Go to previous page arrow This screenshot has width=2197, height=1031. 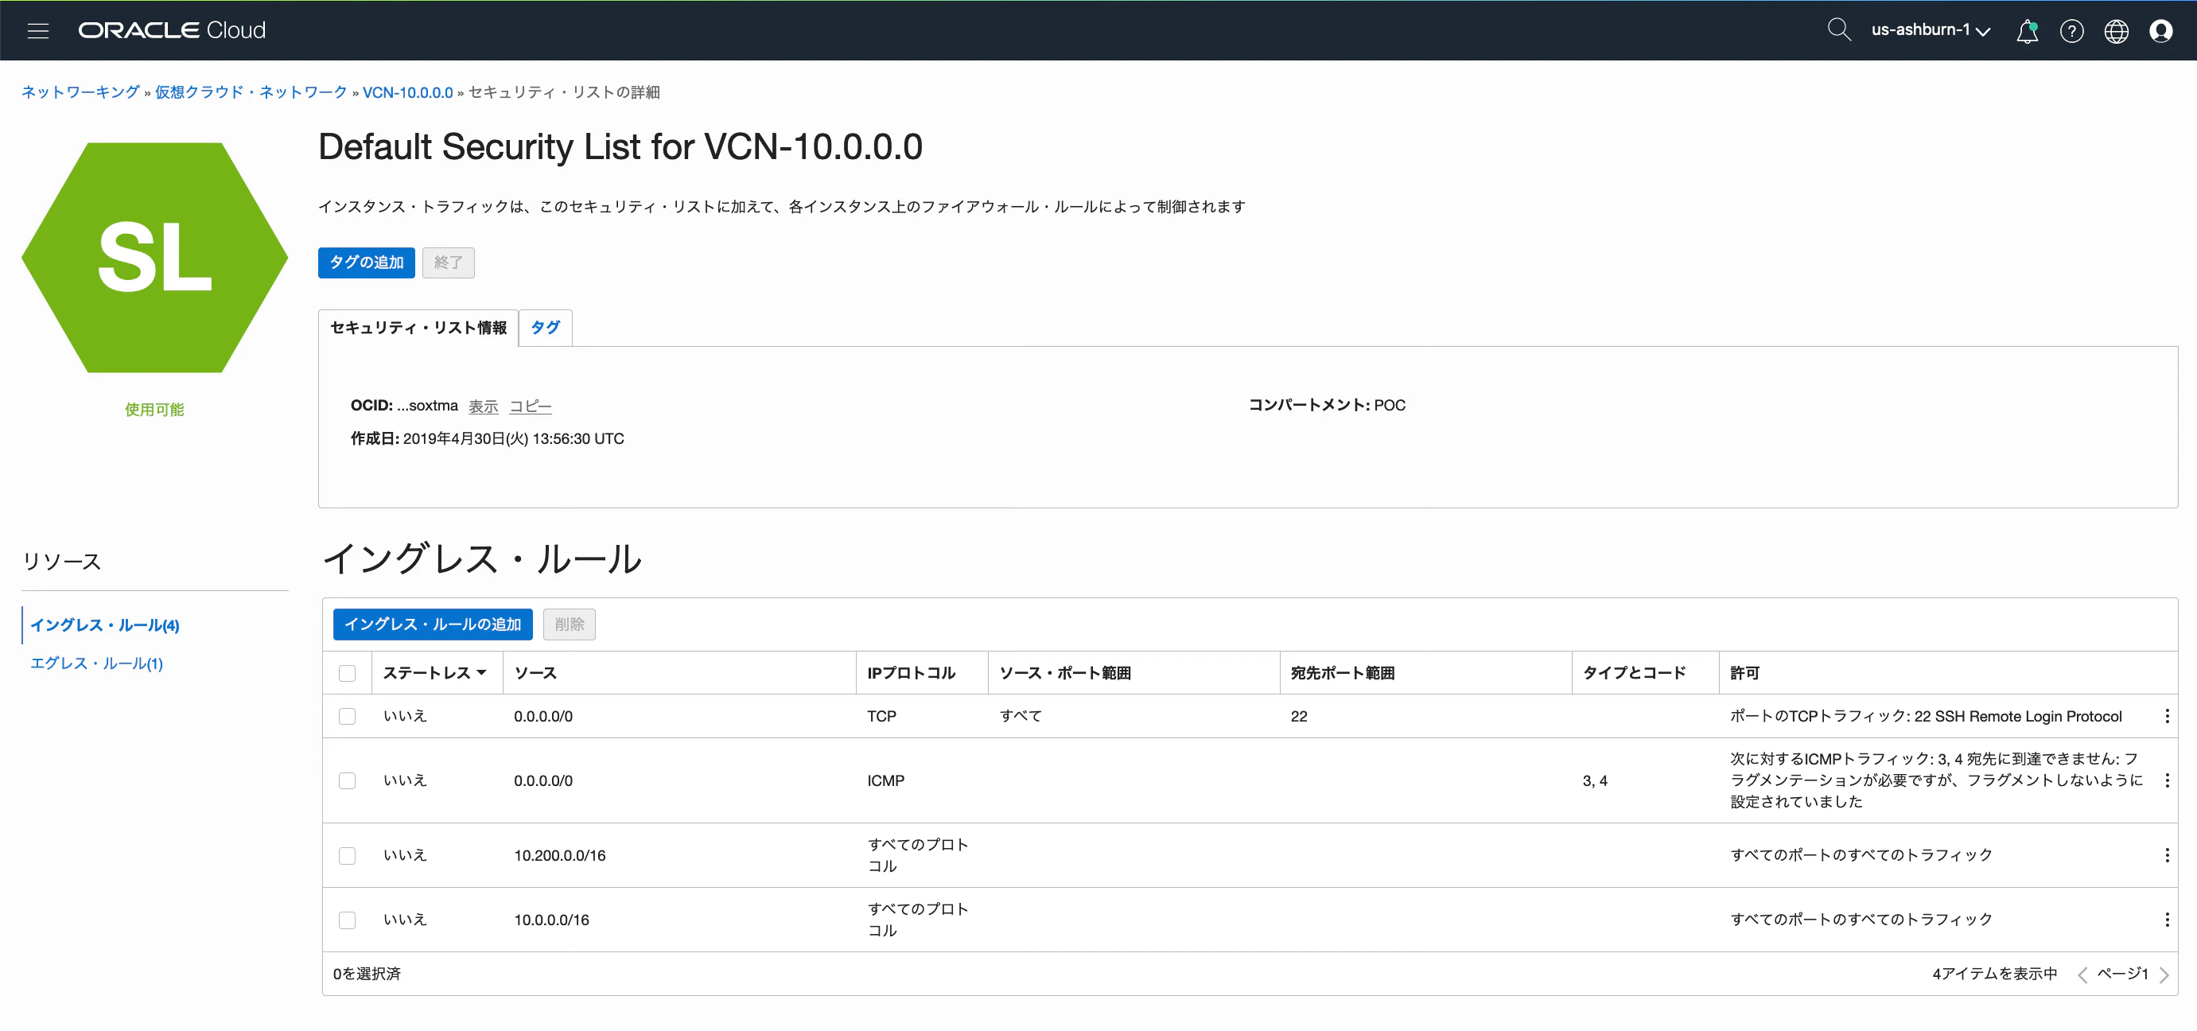(2082, 975)
